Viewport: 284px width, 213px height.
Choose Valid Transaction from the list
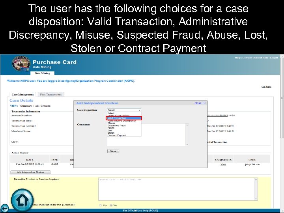coord(124,118)
